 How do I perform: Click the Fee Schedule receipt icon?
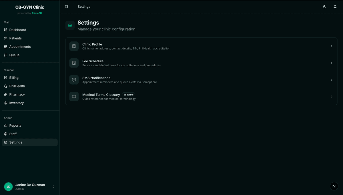pos(74,63)
